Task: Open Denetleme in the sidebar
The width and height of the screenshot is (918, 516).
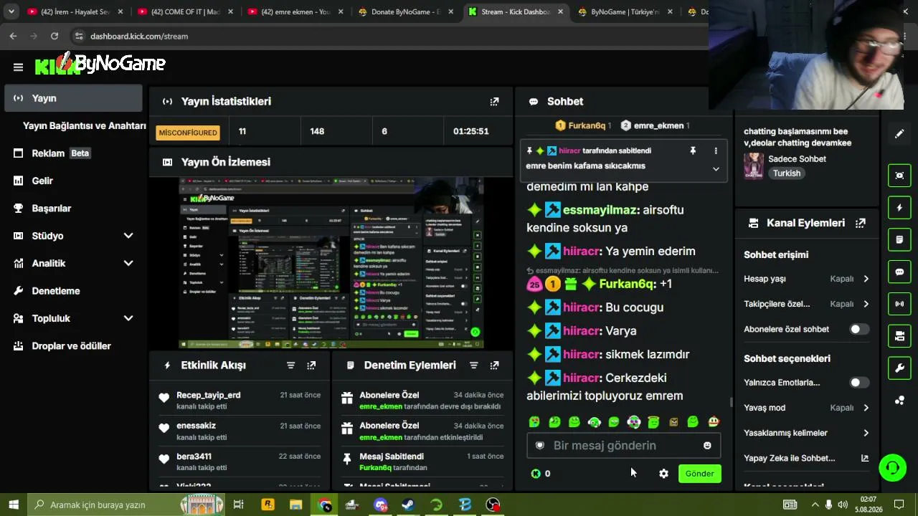Action: tap(73, 291)
